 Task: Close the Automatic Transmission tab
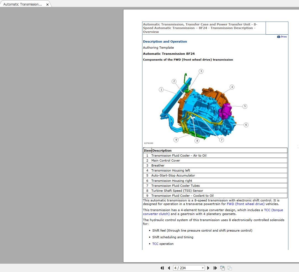pos(47,4)
